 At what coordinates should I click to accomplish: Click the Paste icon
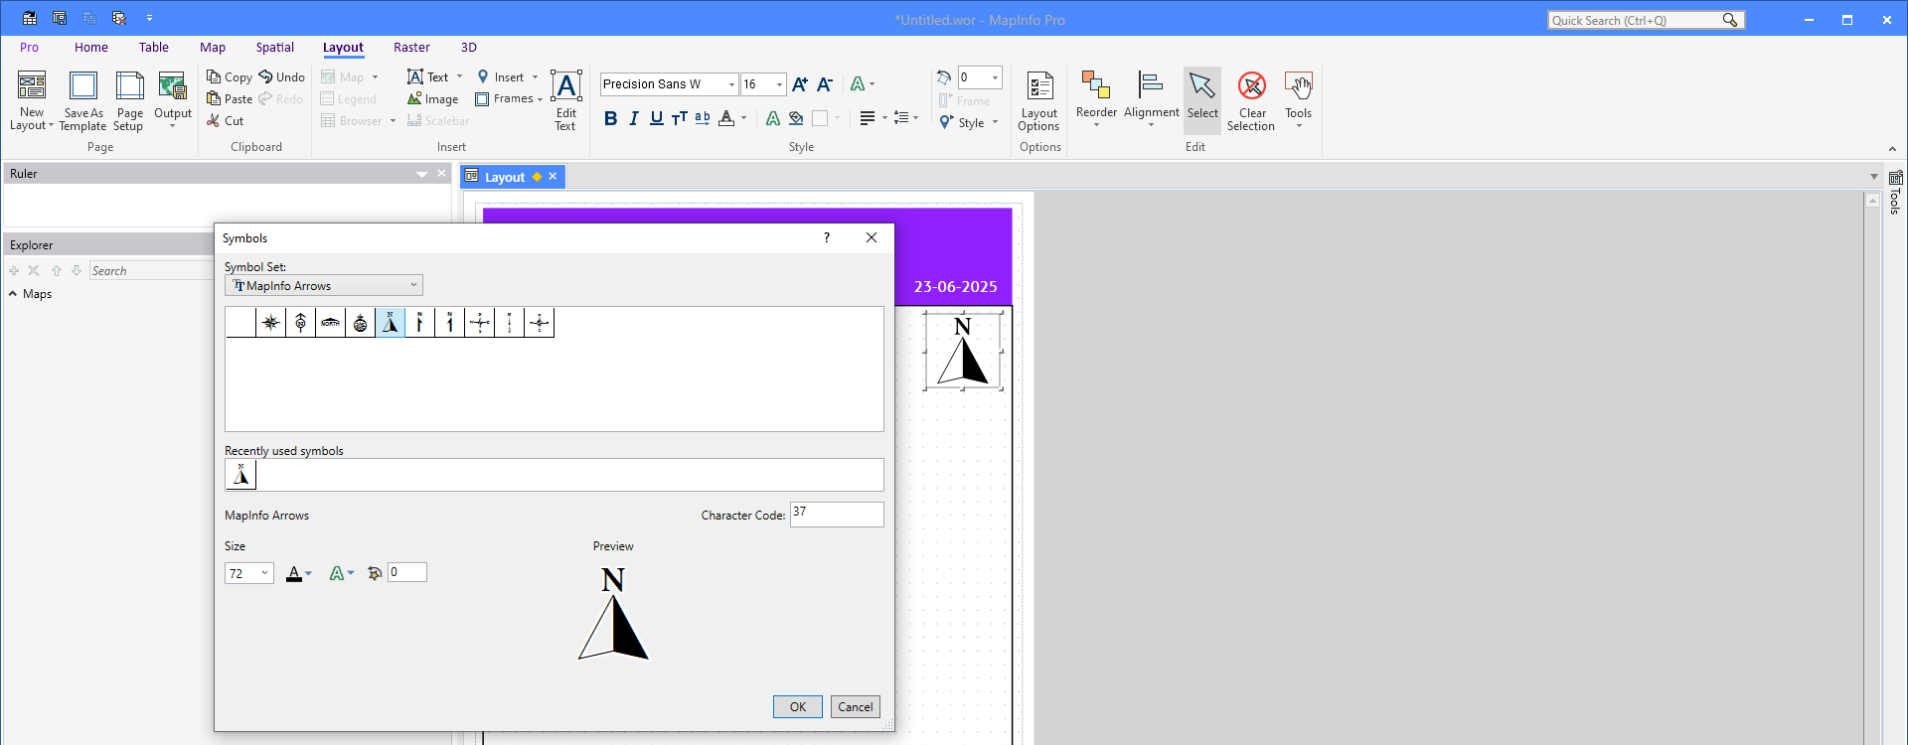tap(214, 98)
